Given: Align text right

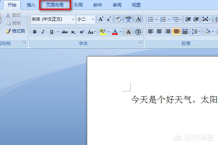Looking at the screenshot, I should click(x=168, y=32).
